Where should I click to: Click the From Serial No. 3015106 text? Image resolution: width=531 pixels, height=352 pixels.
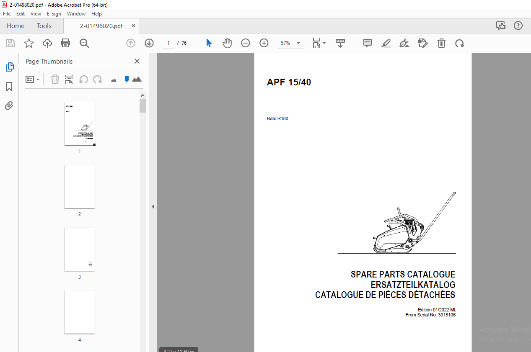[430, 315]
